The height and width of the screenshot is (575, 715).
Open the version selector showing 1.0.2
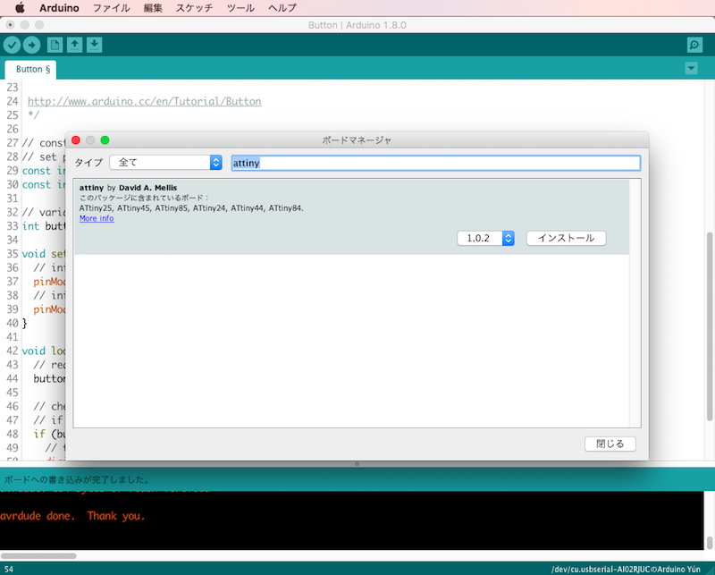click(x=485, y=238)
